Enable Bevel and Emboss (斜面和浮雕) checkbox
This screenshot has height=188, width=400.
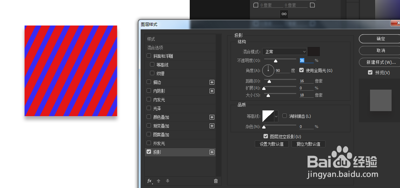click(149, 56)
